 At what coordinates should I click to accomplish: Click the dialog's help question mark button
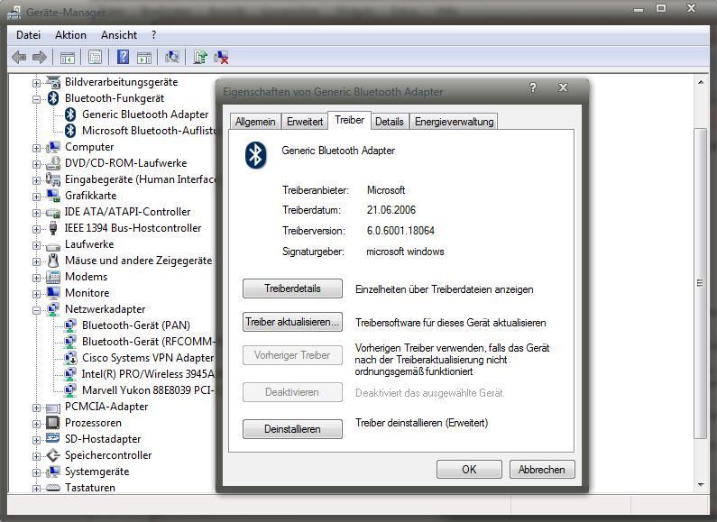[533, 87]
